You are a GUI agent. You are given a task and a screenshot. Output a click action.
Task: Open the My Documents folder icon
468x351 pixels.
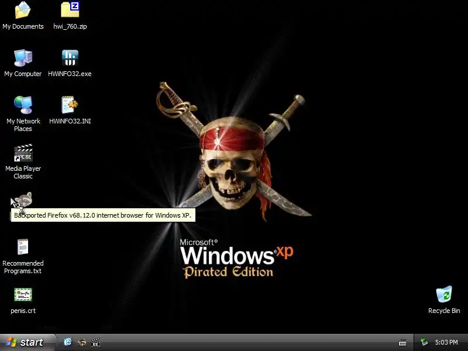pyautogui.click(x=23, y=10)
